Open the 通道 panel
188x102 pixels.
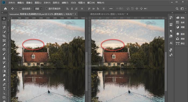(180, 39)
